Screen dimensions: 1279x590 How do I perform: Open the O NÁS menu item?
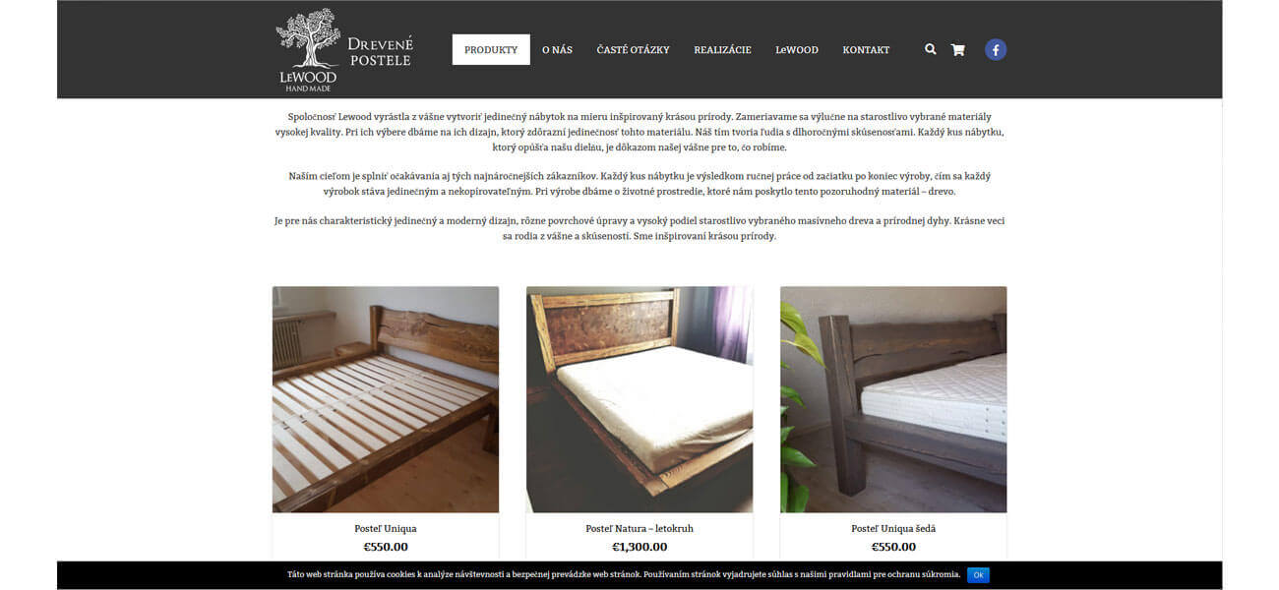(557, 50)
